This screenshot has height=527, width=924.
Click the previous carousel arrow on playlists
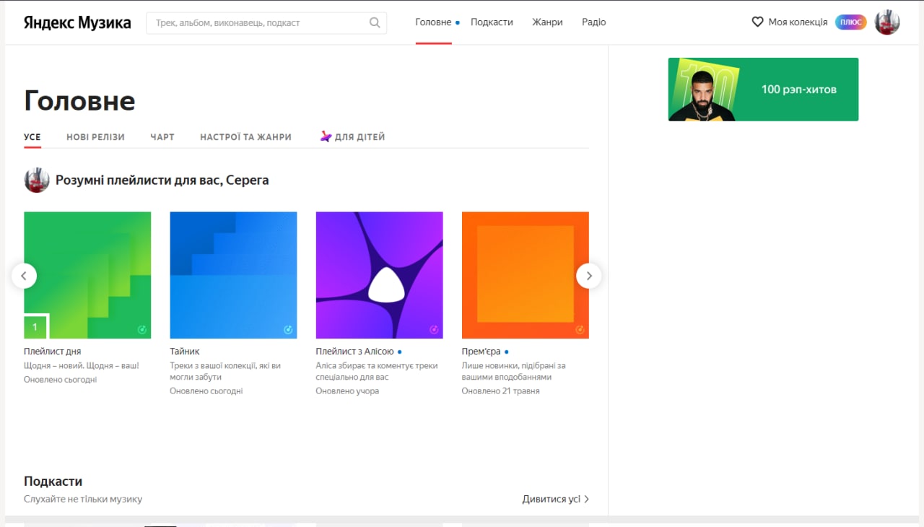[x=24, y=276]
